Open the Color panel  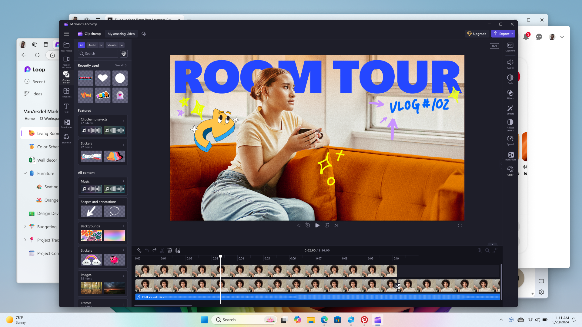(x=510, y=171)
